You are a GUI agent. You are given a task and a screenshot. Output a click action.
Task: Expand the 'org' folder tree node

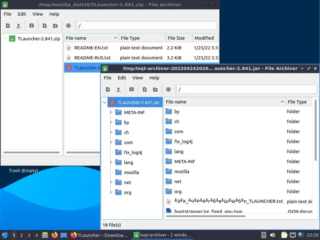point(111,192)
